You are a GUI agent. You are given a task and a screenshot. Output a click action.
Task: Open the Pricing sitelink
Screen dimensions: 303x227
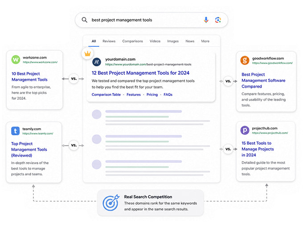[x=152, y=94]
